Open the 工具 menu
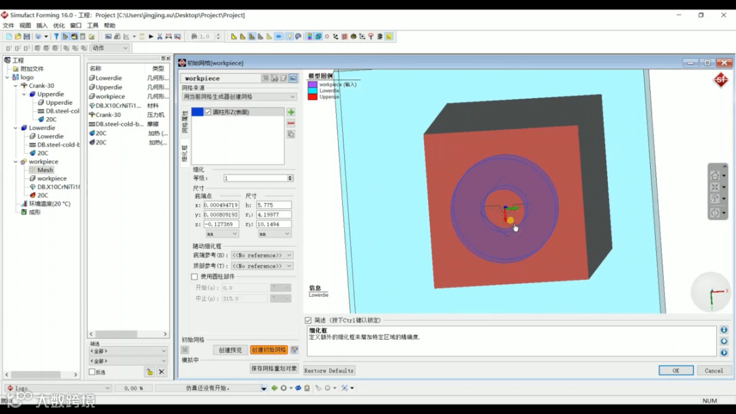This screenshot has height=414, width=736. tap(93, 25)
